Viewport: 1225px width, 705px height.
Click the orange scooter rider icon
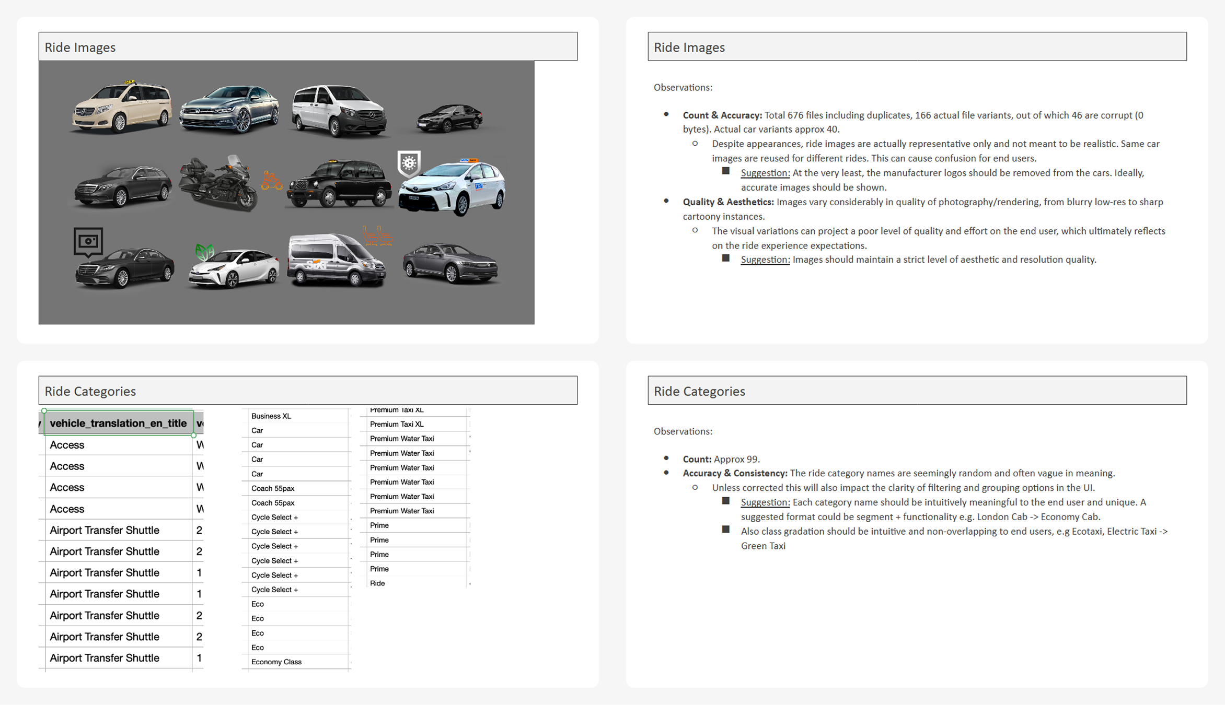271,181
